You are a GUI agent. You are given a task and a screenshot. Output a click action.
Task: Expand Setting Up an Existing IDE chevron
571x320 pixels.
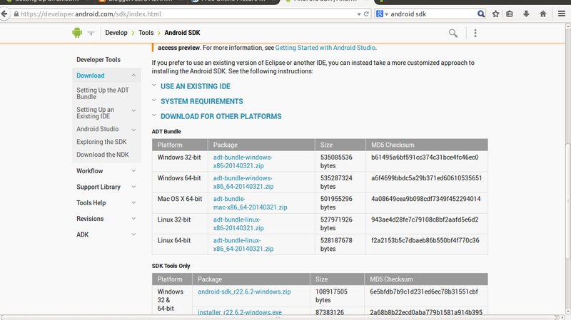[x=133, y=110]
